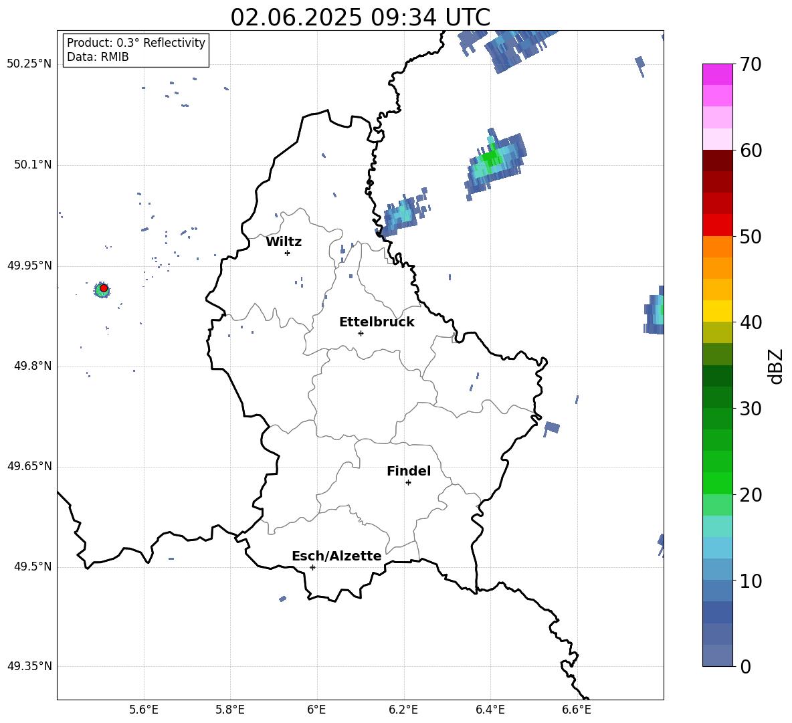Click the 5.6°E longitude label
Viewport: 792px width, 723px height.
(x=144, y=710)
